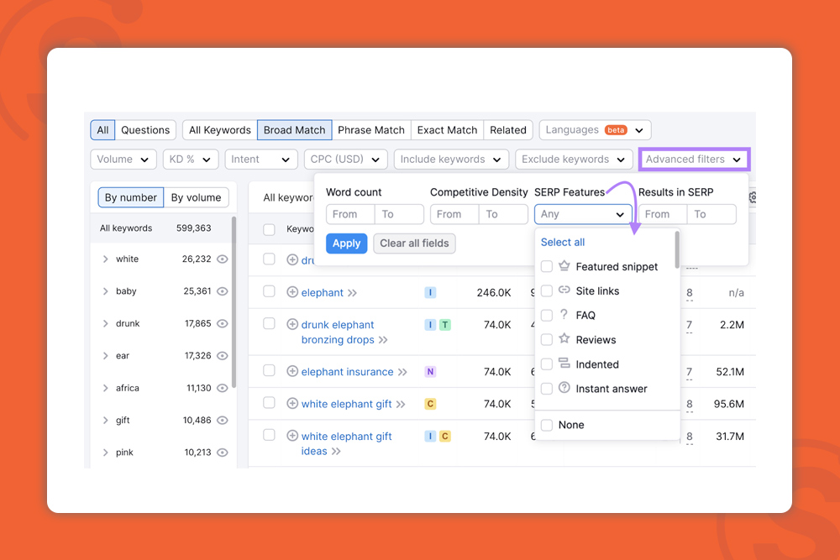This screenshot has height=560, width=840.
Task: Click the Results in SERP From field
Action: [663, 214]
